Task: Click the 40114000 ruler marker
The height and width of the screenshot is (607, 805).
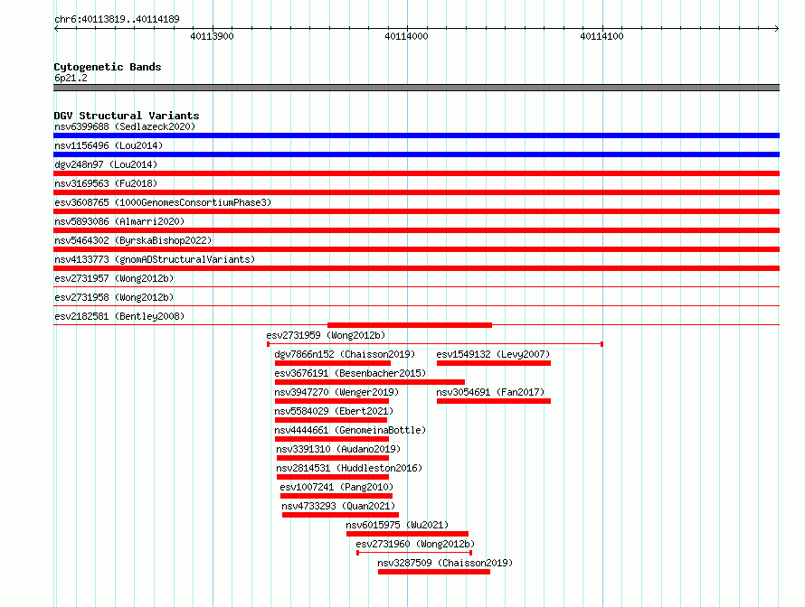Action: 407,36
